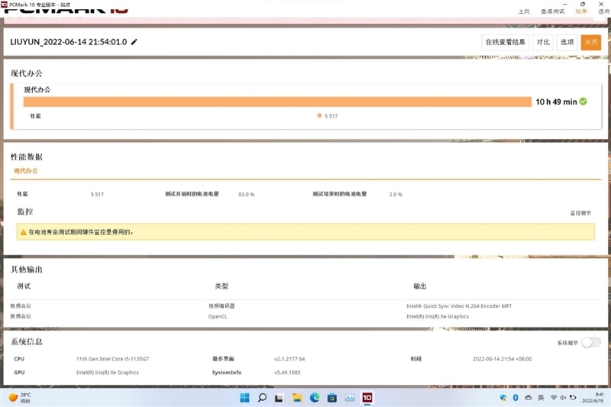Click the timestamp 2022-06-14 21:54 +08:00

tap(502, 359)
